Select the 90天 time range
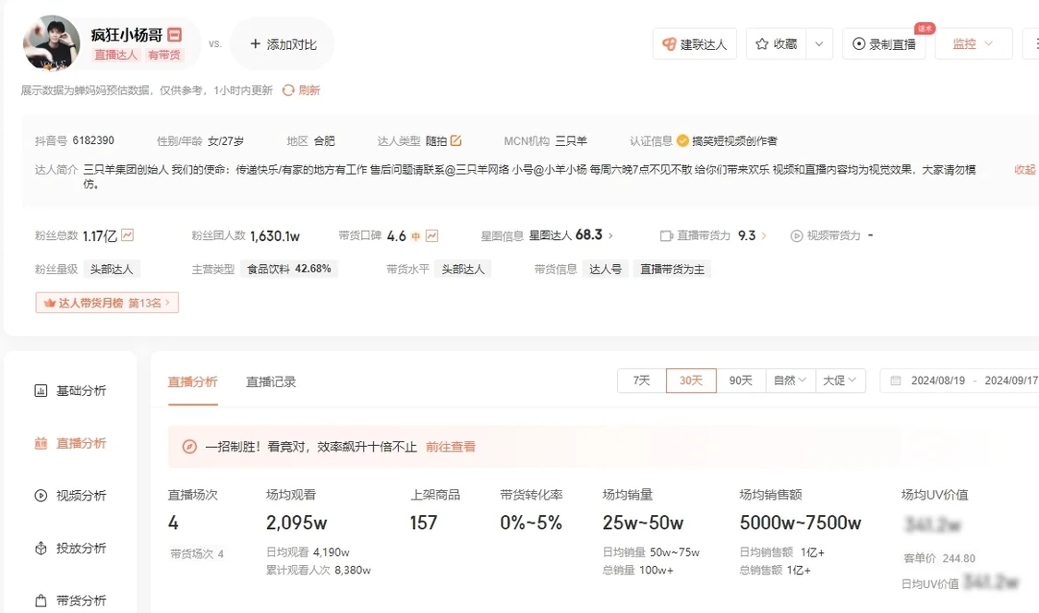 click(741, 380)
